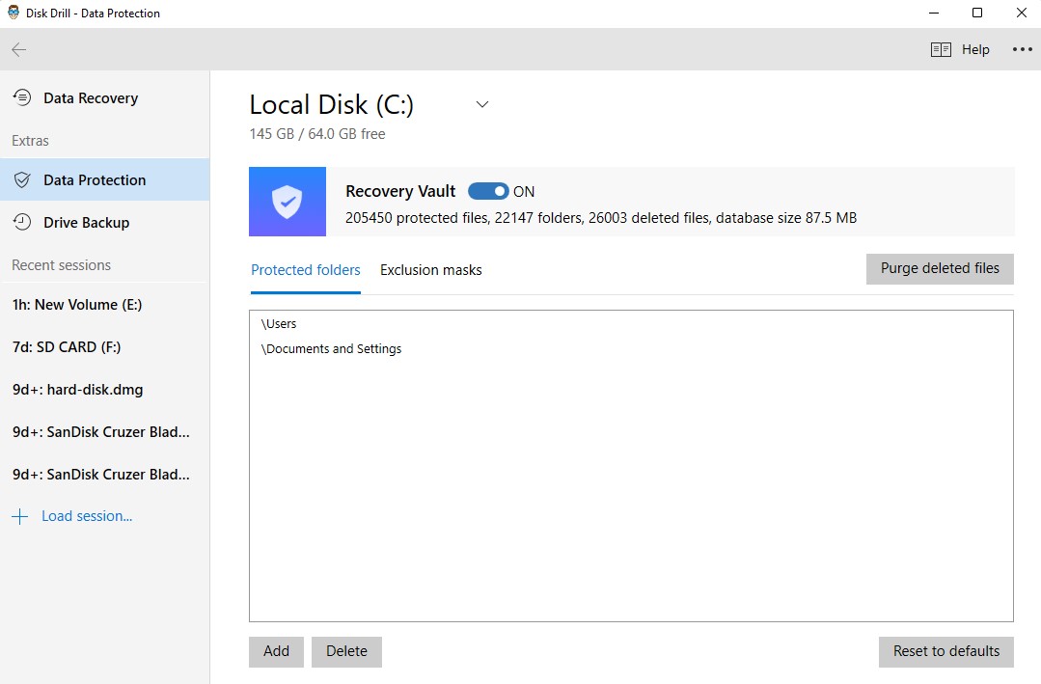Click Reset to defaults button
The image size is (1041, 684).
tap(946, 651)
